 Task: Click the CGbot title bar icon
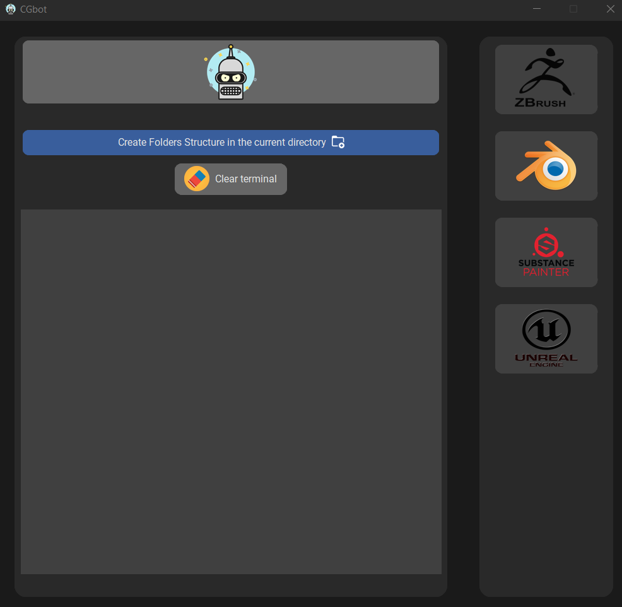pyautogui.click(x=11, y=9)
